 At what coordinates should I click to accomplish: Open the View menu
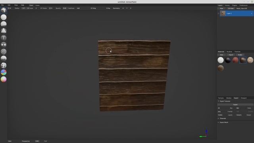point(16,5)
